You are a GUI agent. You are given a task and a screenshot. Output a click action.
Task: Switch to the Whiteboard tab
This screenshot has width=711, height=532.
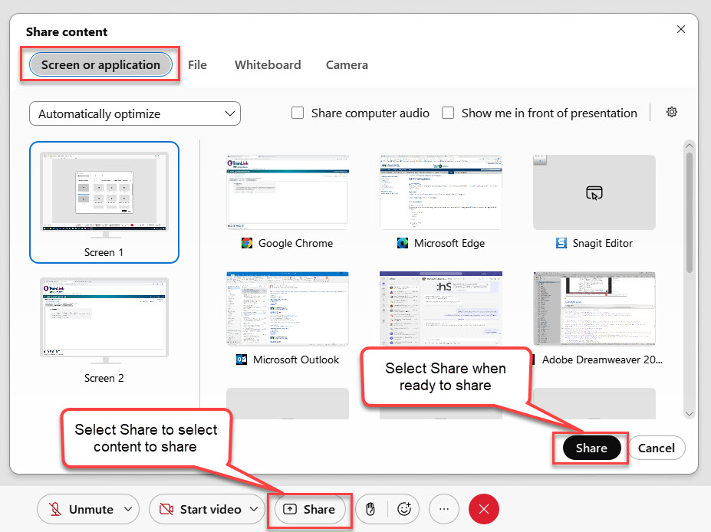coord(268,65)
